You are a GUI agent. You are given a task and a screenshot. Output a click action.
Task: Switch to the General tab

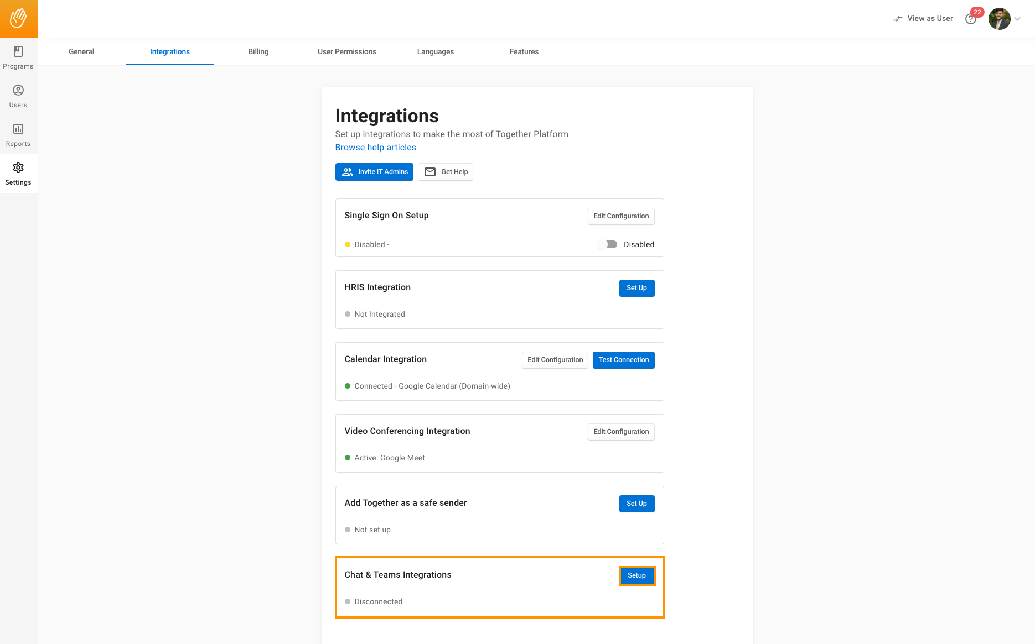(x=81, y=51)
